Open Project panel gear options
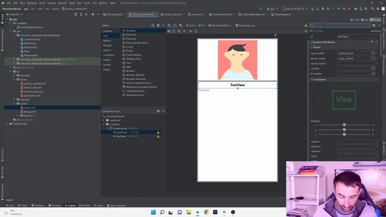 click(93, 14)
